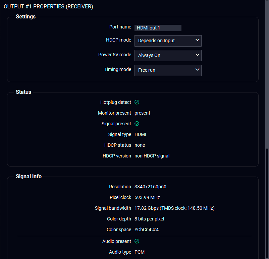Click the 593.99 MHz pixel clock value
The height and width of the screenshot is (259, 269).
(147, 197)
